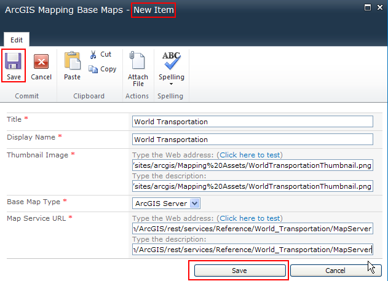This screenshot has width=388, height=281.
Task: Switch to the Edit ribbon tab
Action: 16,39
